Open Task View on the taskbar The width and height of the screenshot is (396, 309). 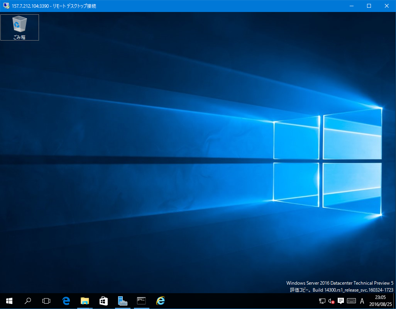point(46,301)
